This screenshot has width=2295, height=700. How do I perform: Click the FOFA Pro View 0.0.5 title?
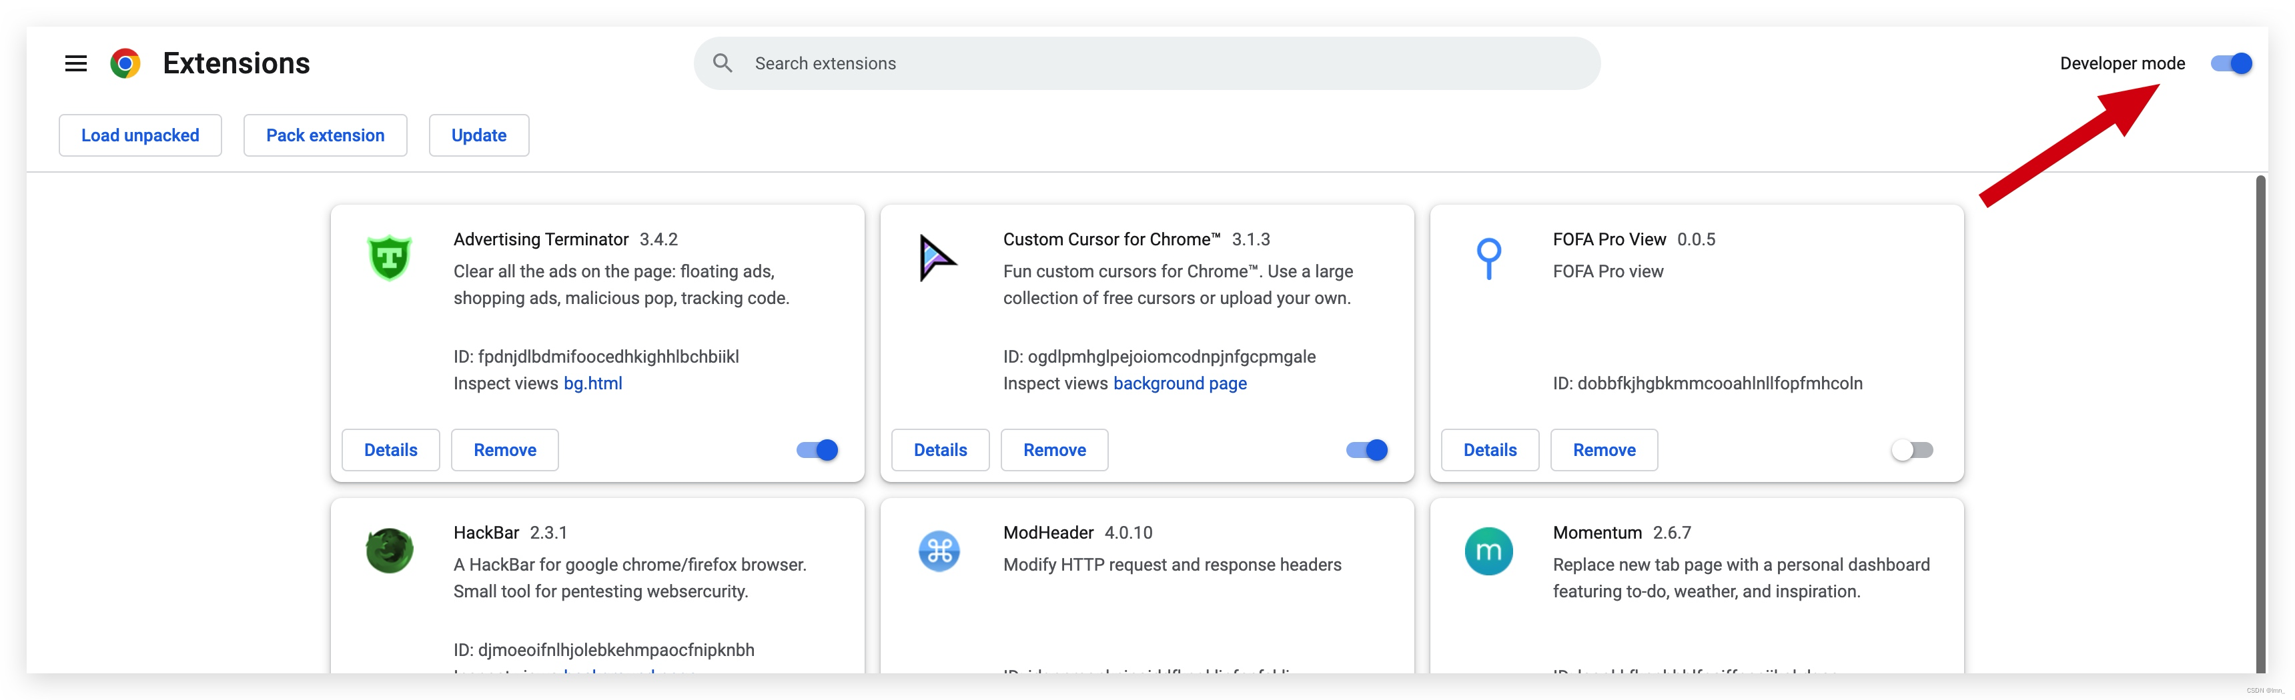(1633, 239)
